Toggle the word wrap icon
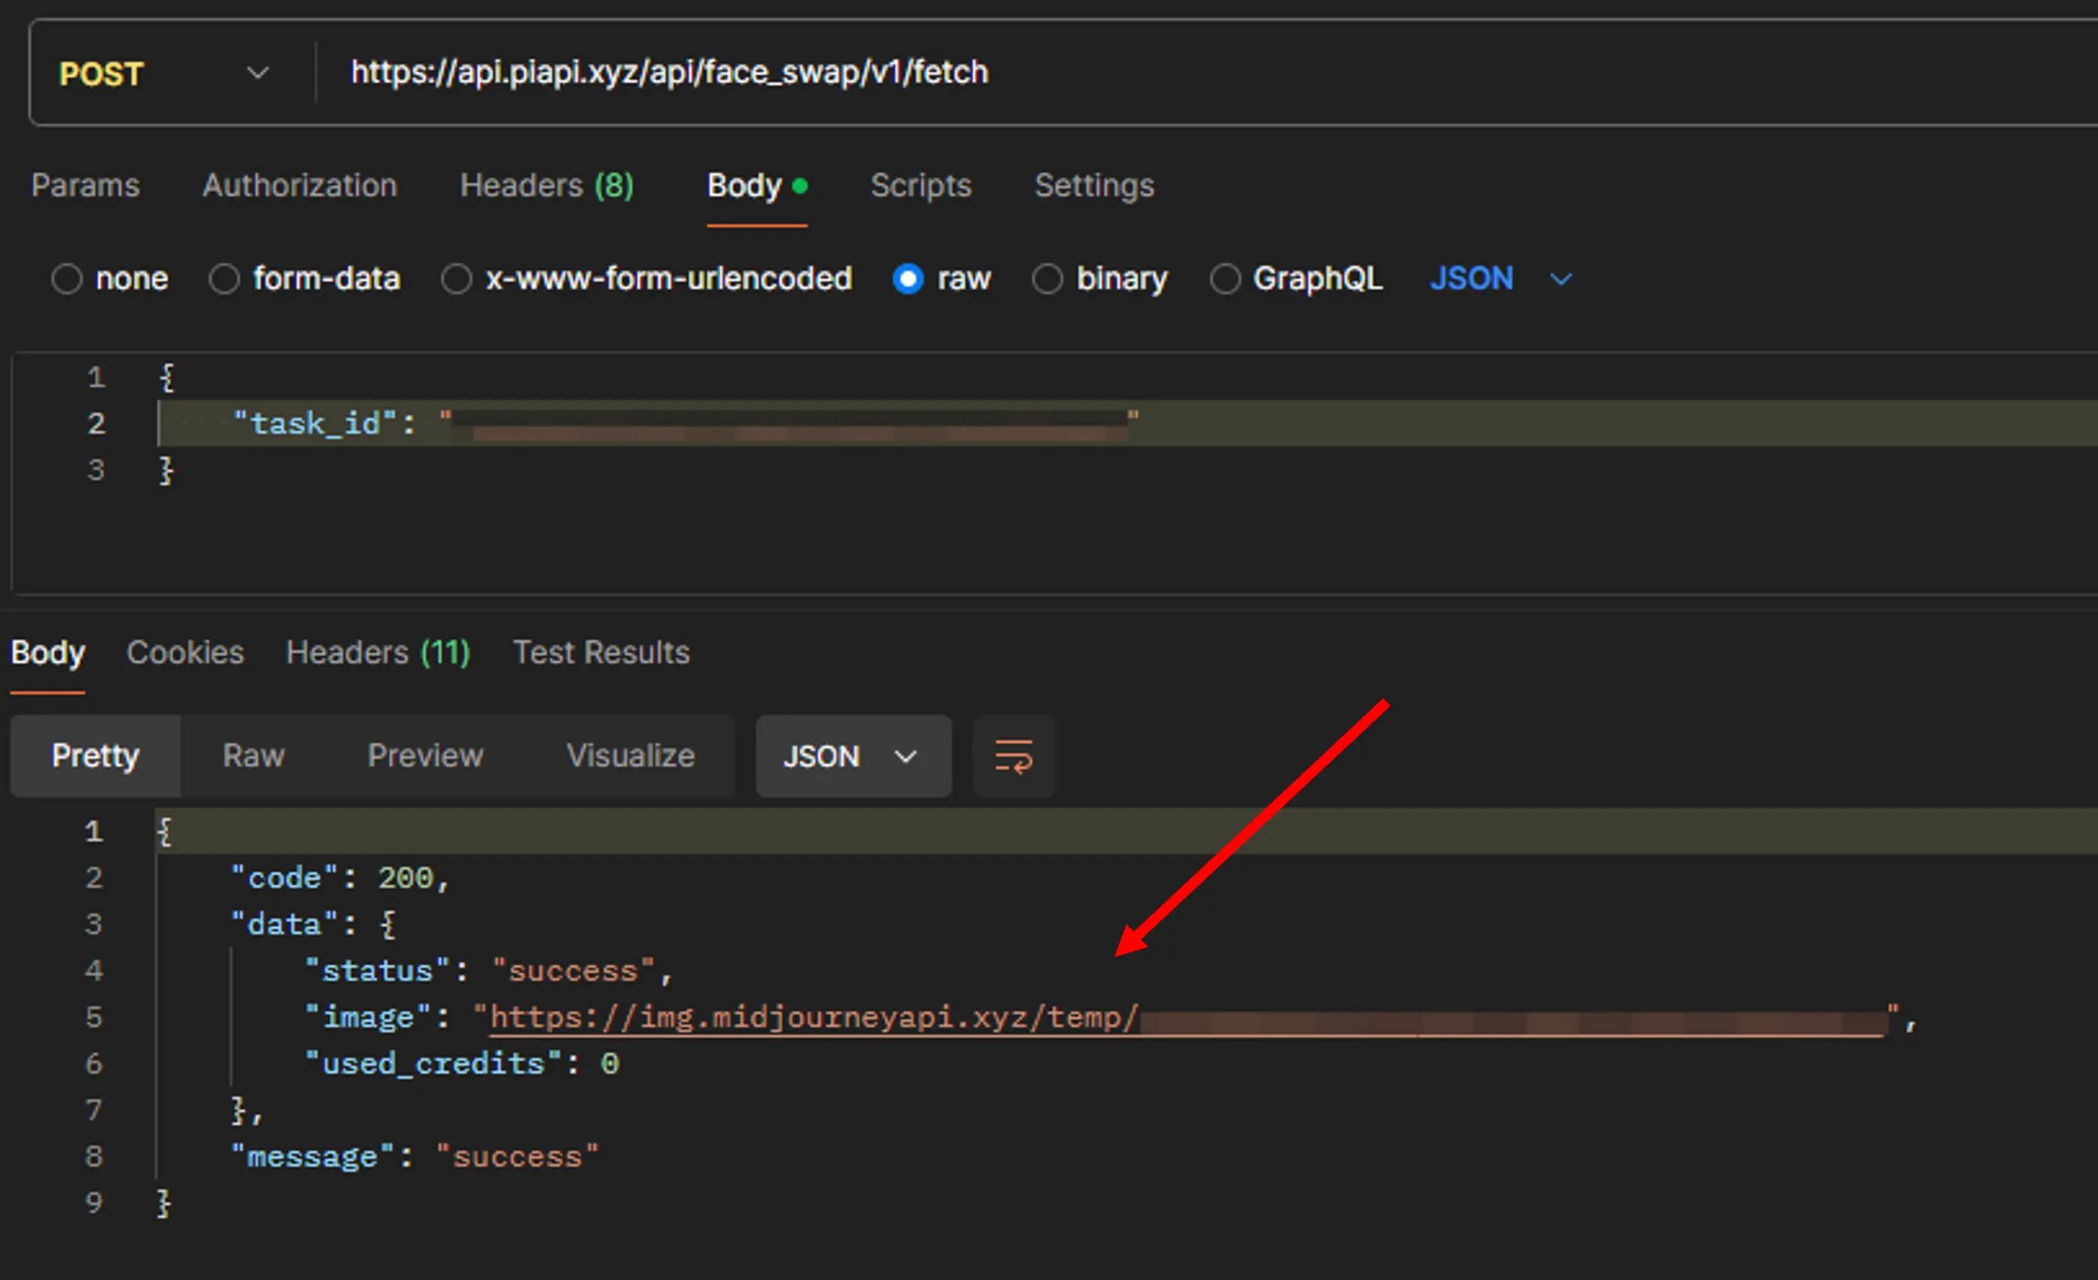Screen dimensions: 2098x1280 click(x=1013, y=756)
